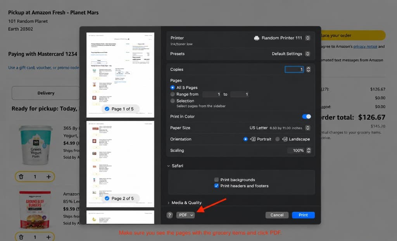The height and width of the screenshot is (241, 397).
Task: Click the '$9.59' burger price text
Action: (69, 209)
